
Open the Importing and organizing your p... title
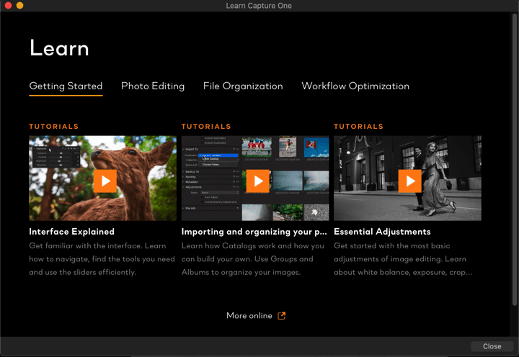254,231
